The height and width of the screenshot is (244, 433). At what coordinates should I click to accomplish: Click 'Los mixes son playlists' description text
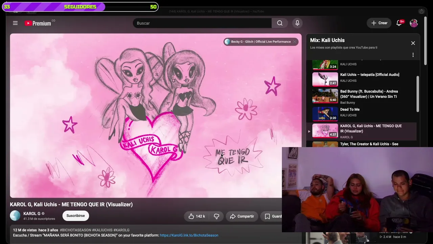click(344, 47)
